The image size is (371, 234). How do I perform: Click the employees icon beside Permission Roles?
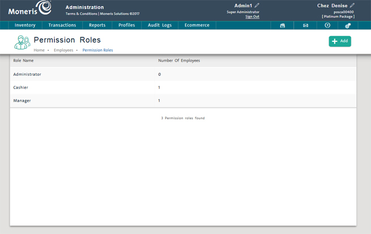tap(22, 42)
